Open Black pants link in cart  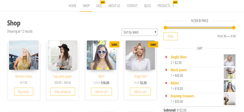point(179,70)
